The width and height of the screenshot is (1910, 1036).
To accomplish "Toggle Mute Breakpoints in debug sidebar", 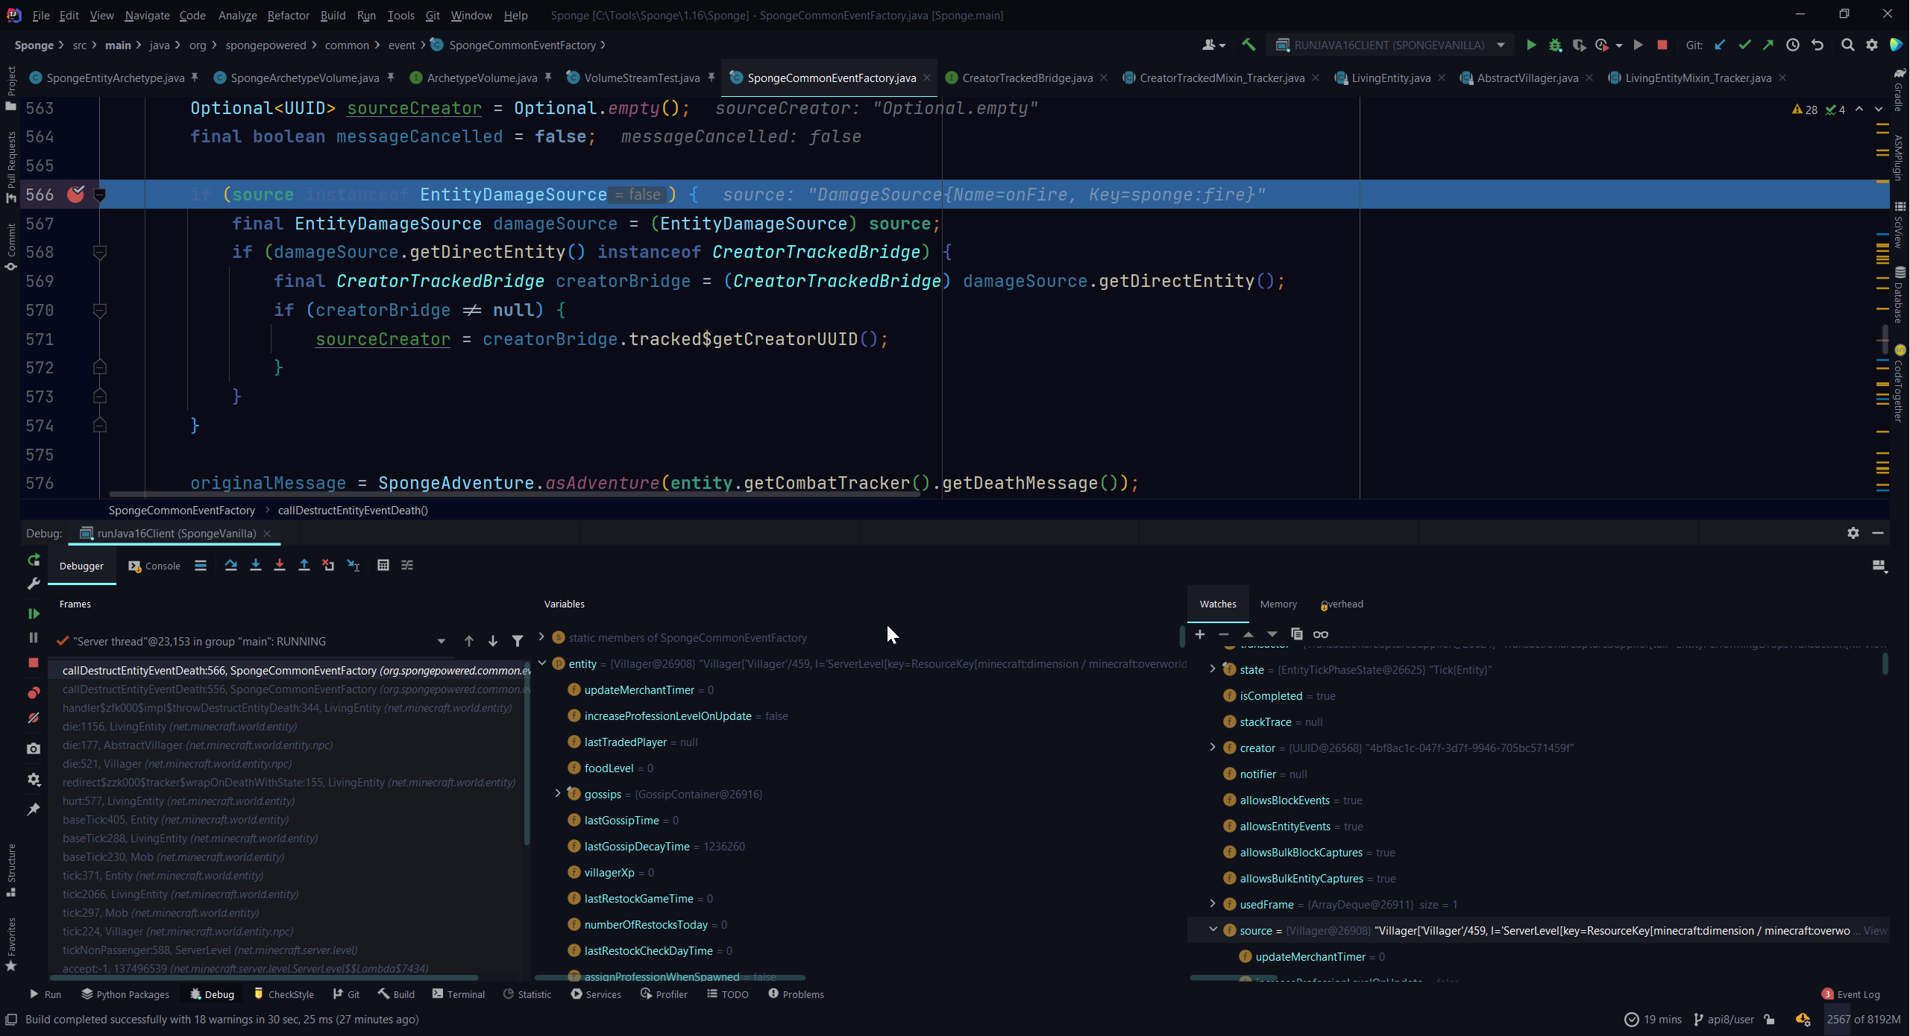I will 34,718.
